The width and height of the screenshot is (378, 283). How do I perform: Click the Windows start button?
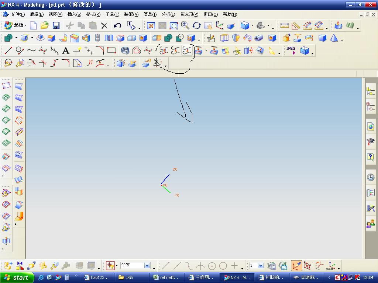17,277
